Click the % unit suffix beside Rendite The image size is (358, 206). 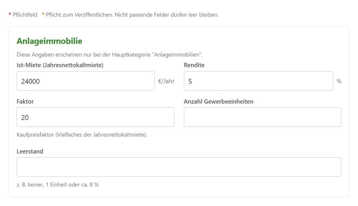(339, 81)
